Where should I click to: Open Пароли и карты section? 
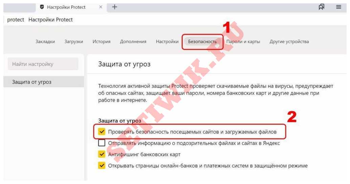click(243, 42)
